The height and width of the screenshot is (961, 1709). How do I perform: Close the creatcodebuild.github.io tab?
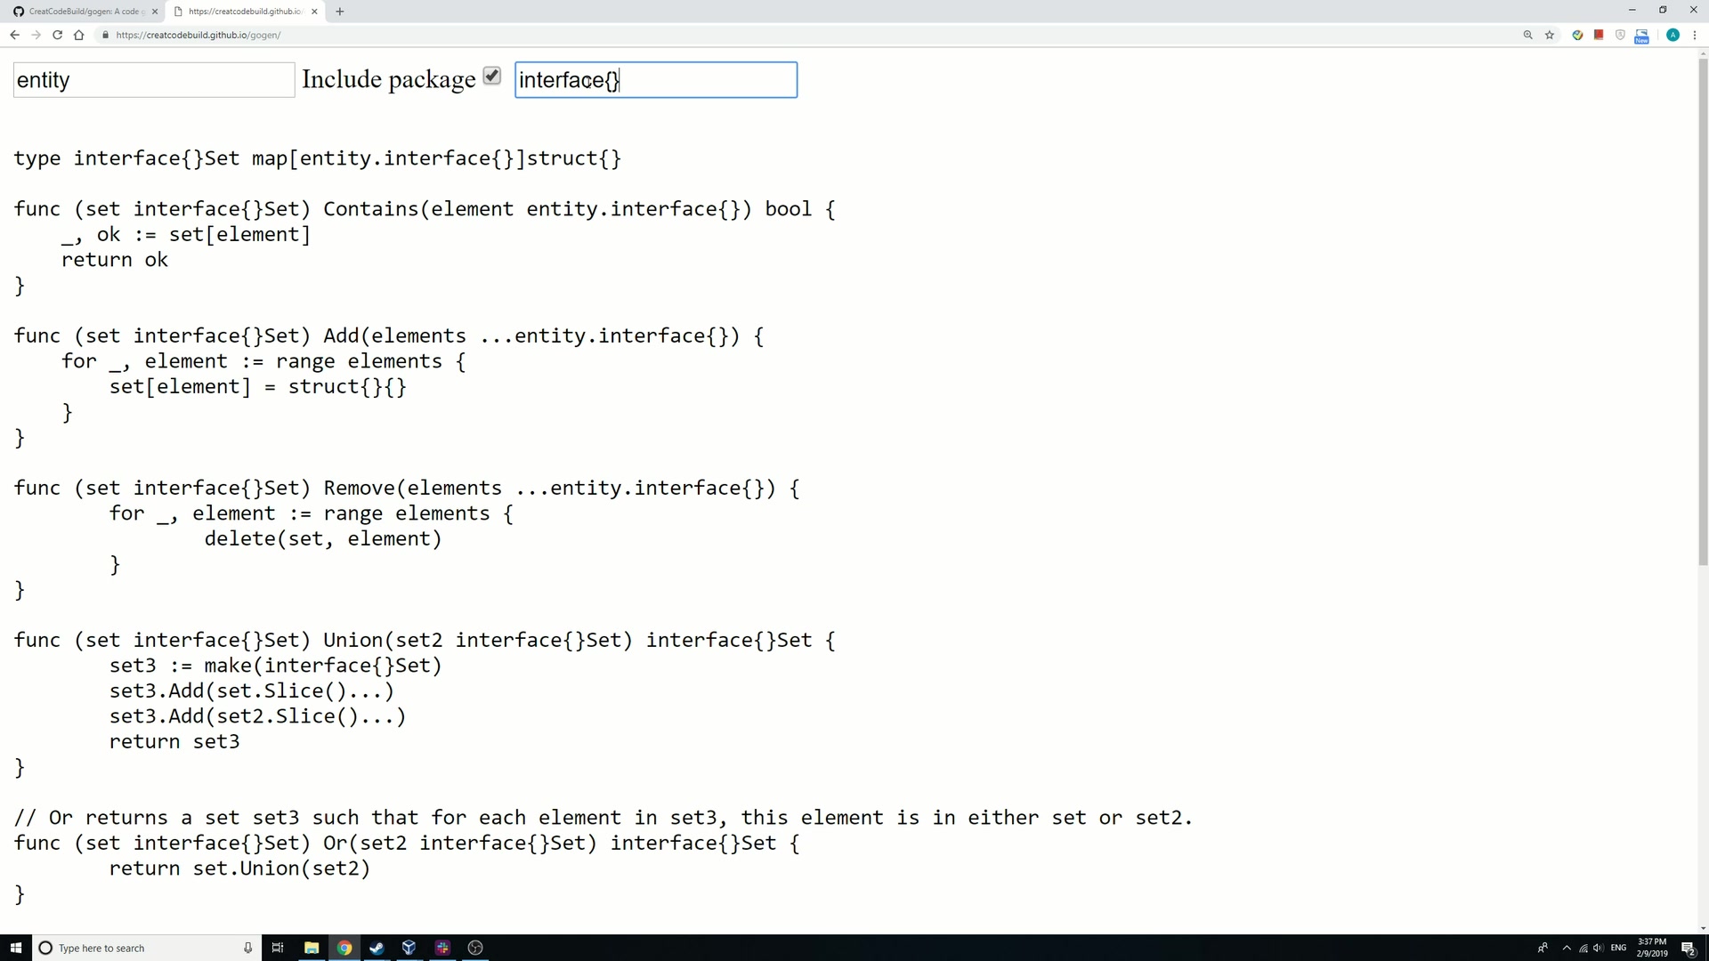314,12
